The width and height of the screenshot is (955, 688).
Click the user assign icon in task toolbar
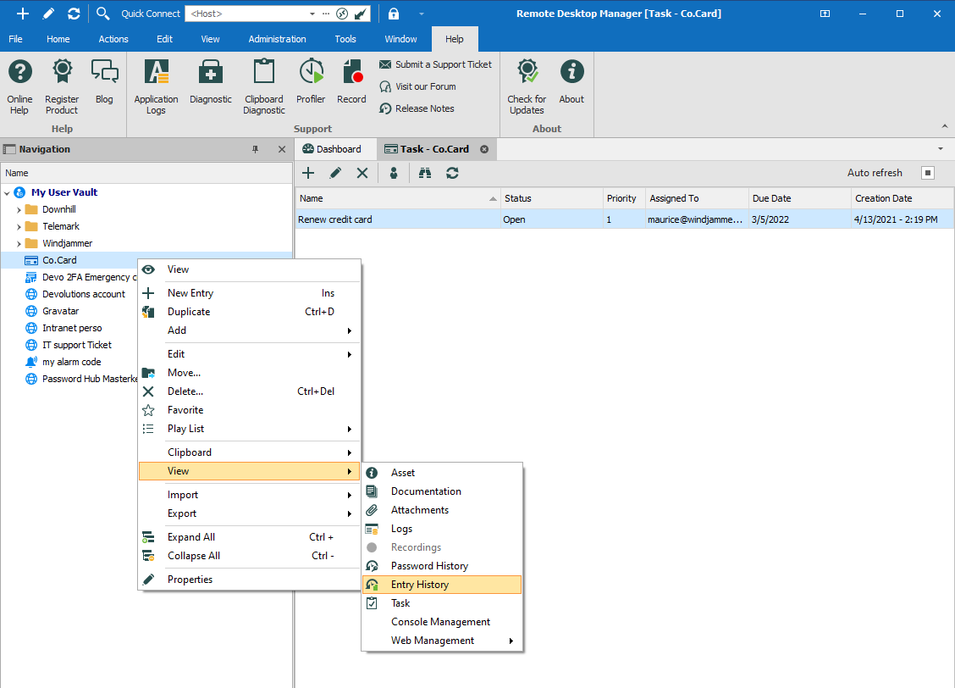pos(393,173)
